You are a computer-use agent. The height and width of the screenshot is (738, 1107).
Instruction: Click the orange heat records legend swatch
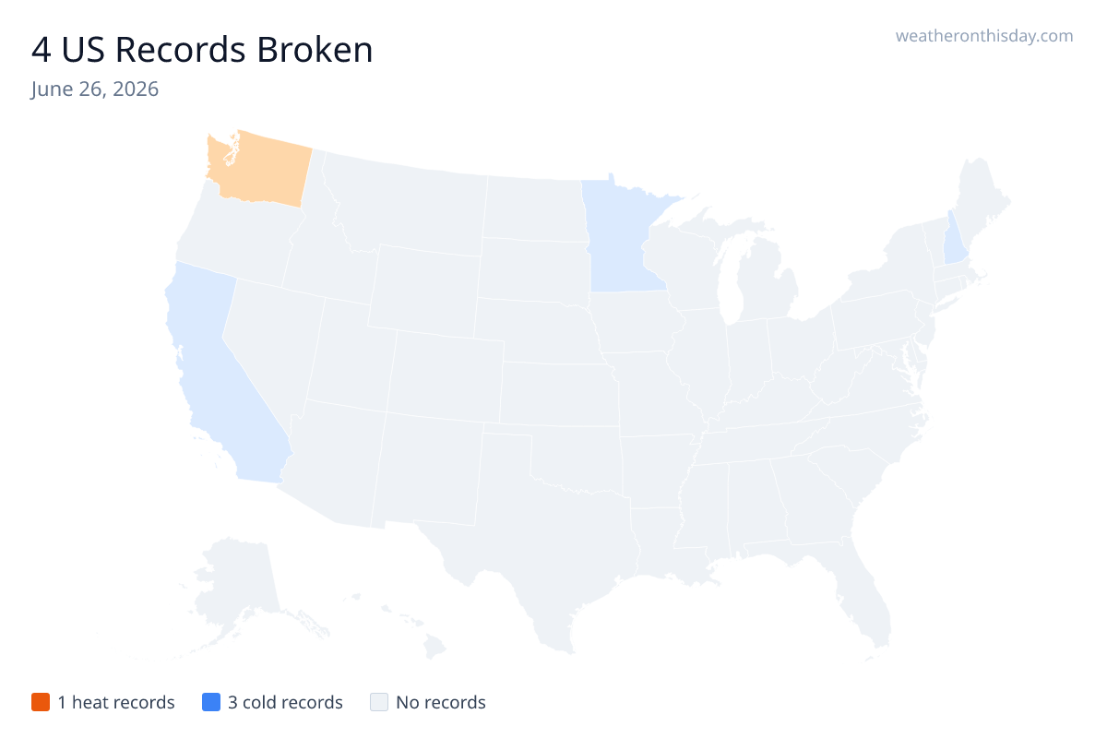[40, 702]
